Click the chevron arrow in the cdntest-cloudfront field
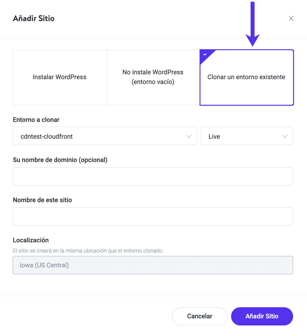 189,136
